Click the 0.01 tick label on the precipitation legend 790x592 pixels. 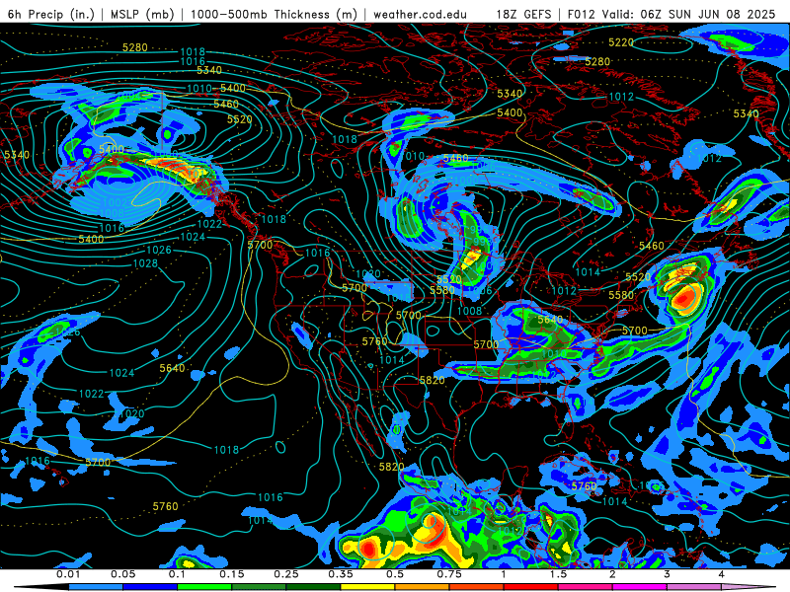tap(68, 574)
